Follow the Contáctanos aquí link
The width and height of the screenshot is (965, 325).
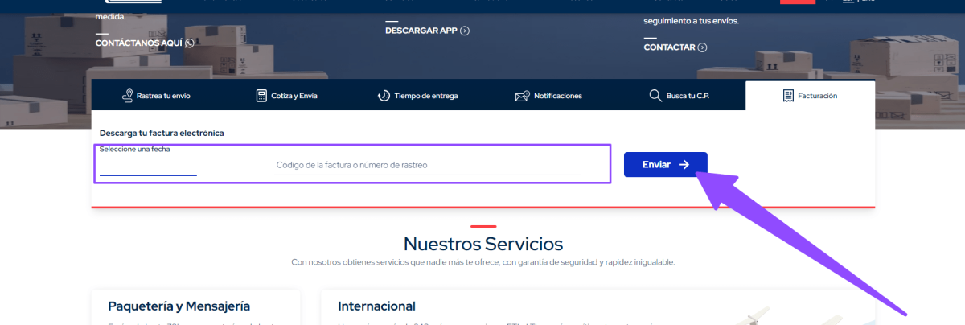[x=138, y=43]
